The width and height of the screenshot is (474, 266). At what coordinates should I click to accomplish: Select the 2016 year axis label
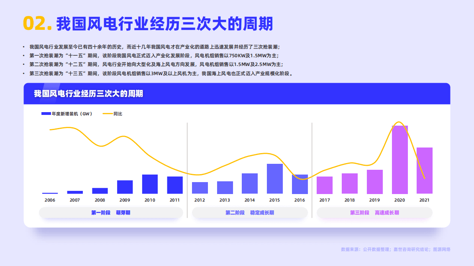300,200
